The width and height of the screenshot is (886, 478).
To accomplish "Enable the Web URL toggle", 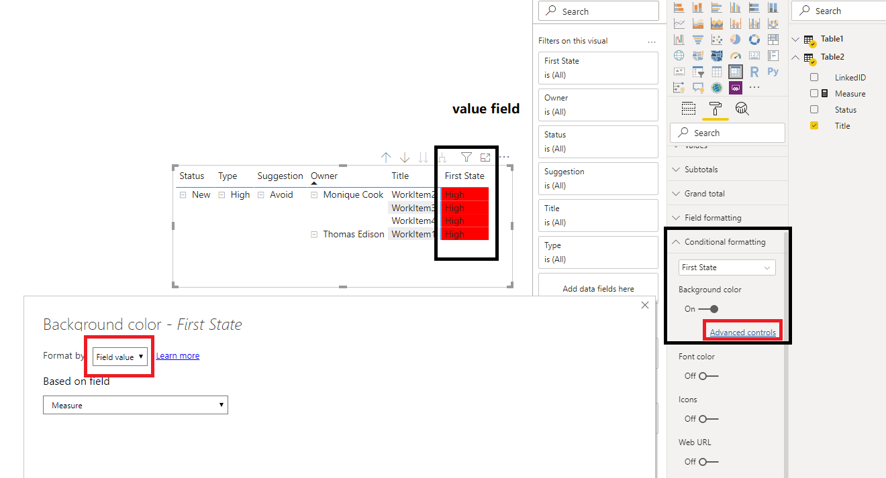I will click(x=709, y=462).
